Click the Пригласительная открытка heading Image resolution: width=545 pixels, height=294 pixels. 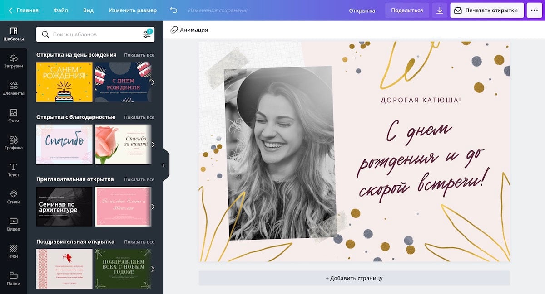coord(75,179)
